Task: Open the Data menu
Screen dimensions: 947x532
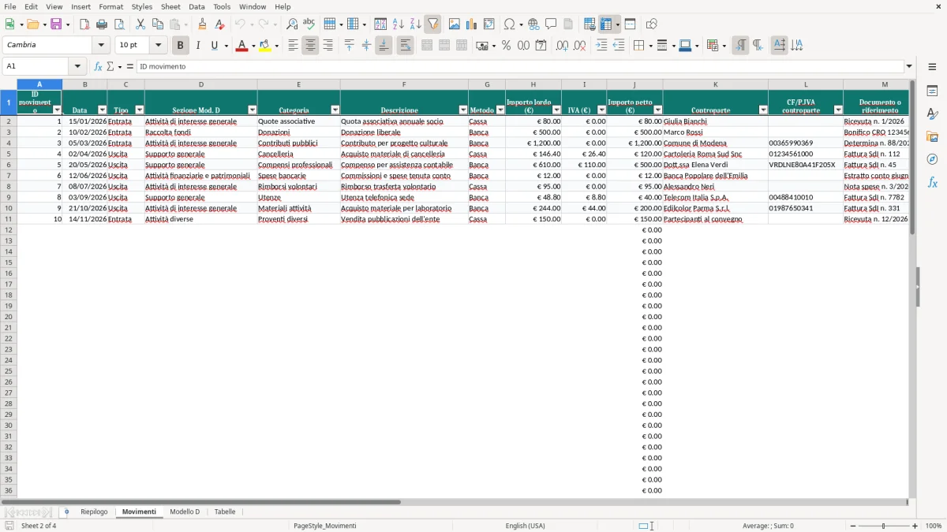Action: [197, 6]
